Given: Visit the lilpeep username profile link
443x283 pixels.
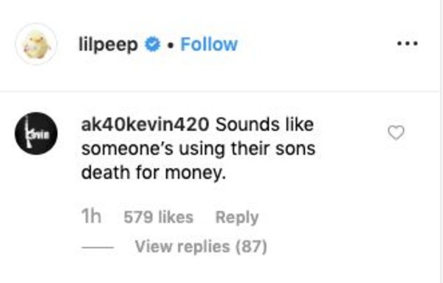Looking at the screenshot, I should (x=109, y=45).
